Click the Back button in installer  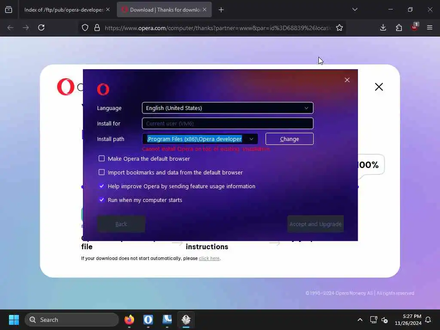pos(121,224)
